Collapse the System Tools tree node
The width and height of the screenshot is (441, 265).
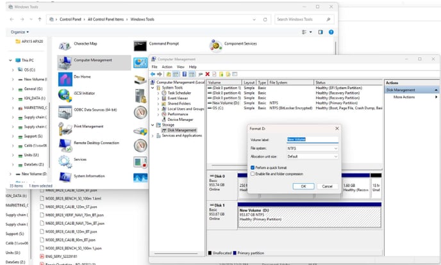153,88
